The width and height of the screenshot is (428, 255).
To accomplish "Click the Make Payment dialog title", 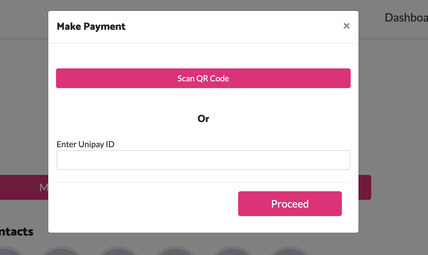I will pyautogui.click(x=91, y=26).
